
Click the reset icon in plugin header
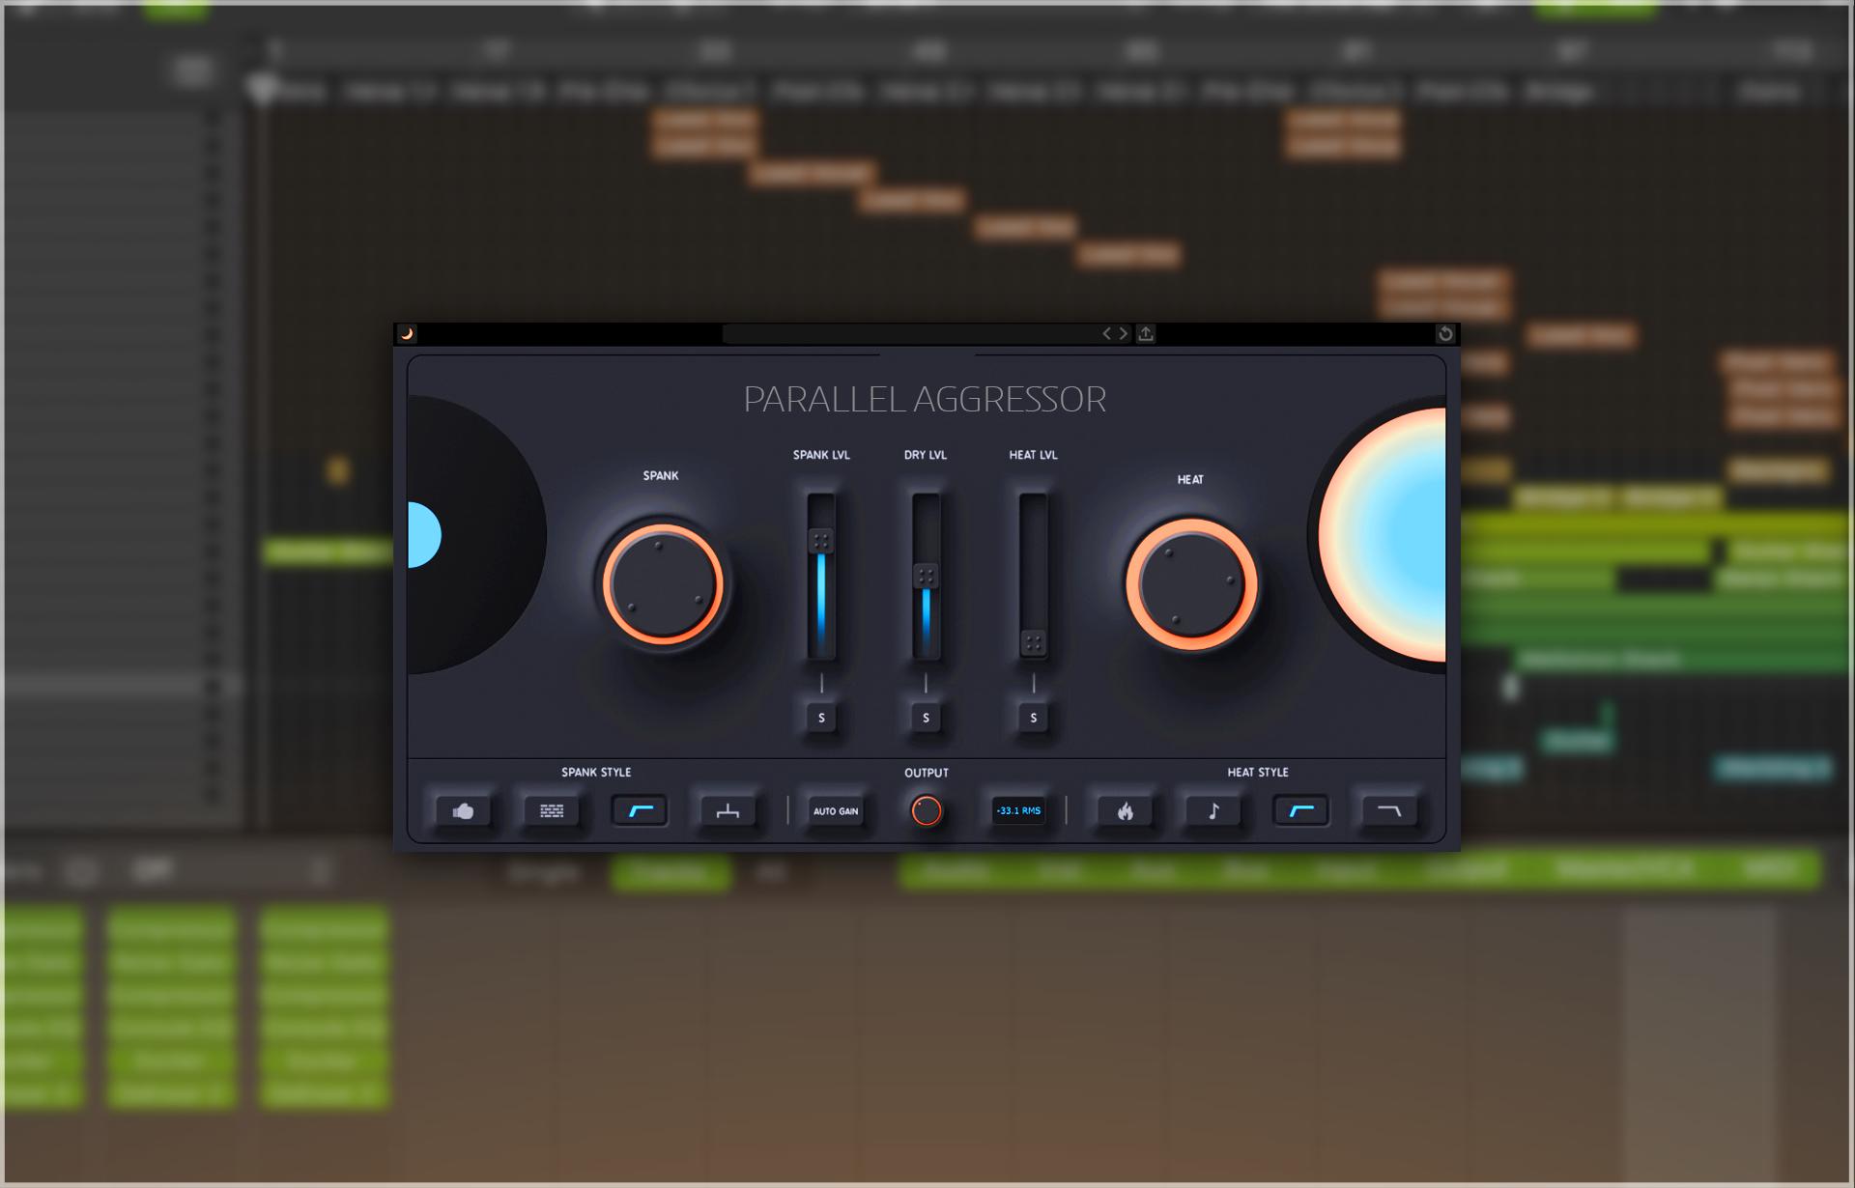coord(1445,333)
